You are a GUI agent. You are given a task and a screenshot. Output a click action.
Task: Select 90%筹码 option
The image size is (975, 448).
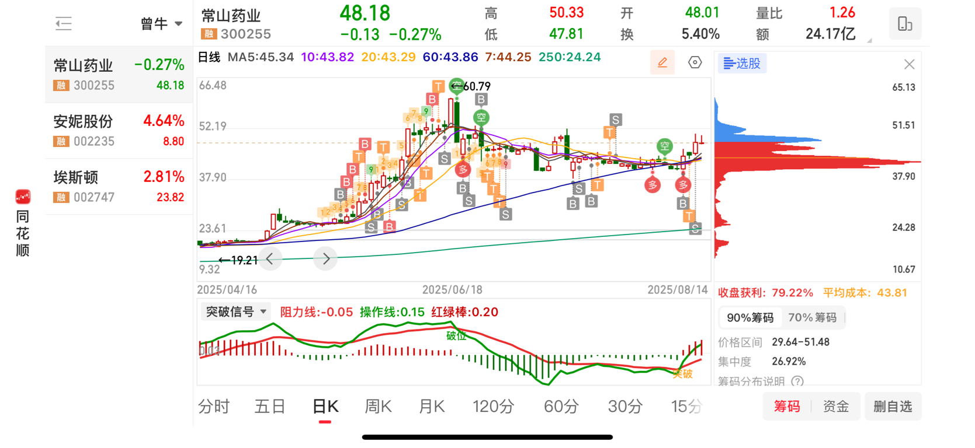point(750,318)
